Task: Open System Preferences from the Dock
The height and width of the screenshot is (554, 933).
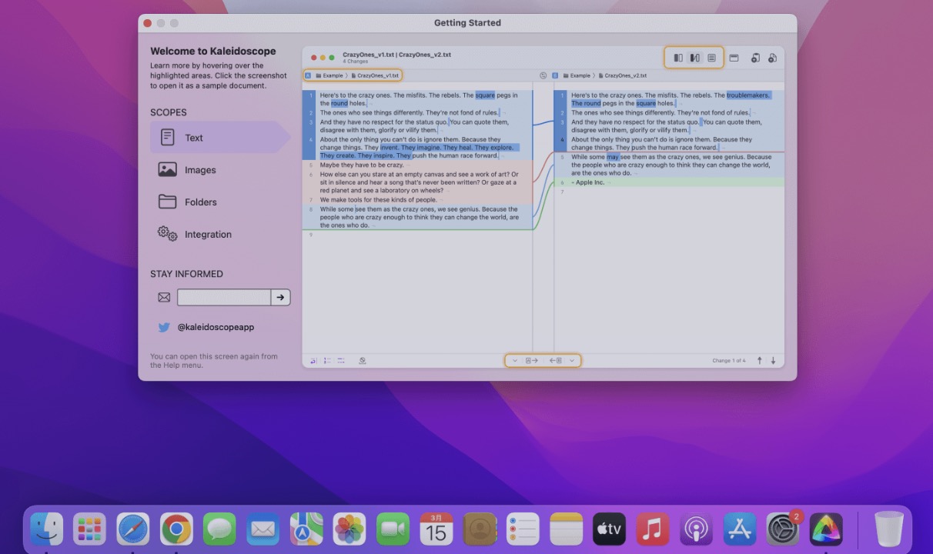Action: pos(783,529)
